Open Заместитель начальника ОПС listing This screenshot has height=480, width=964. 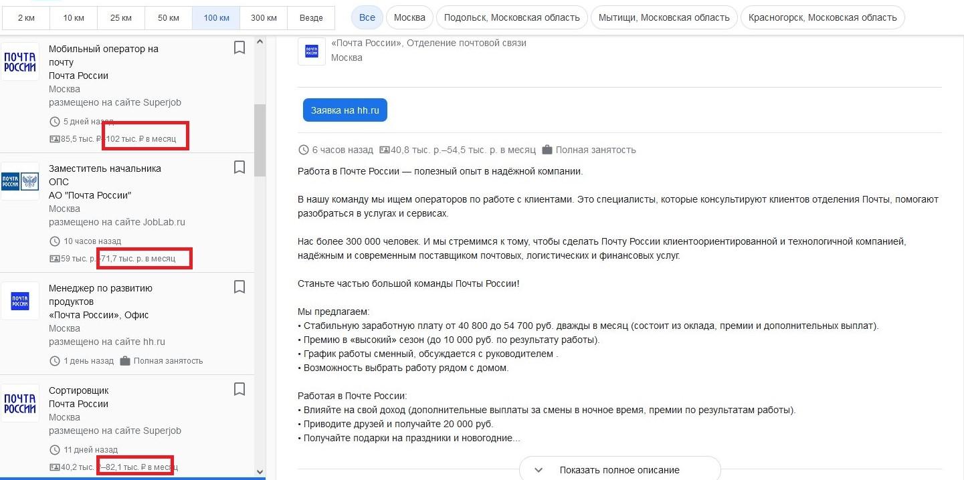point(127,213)
